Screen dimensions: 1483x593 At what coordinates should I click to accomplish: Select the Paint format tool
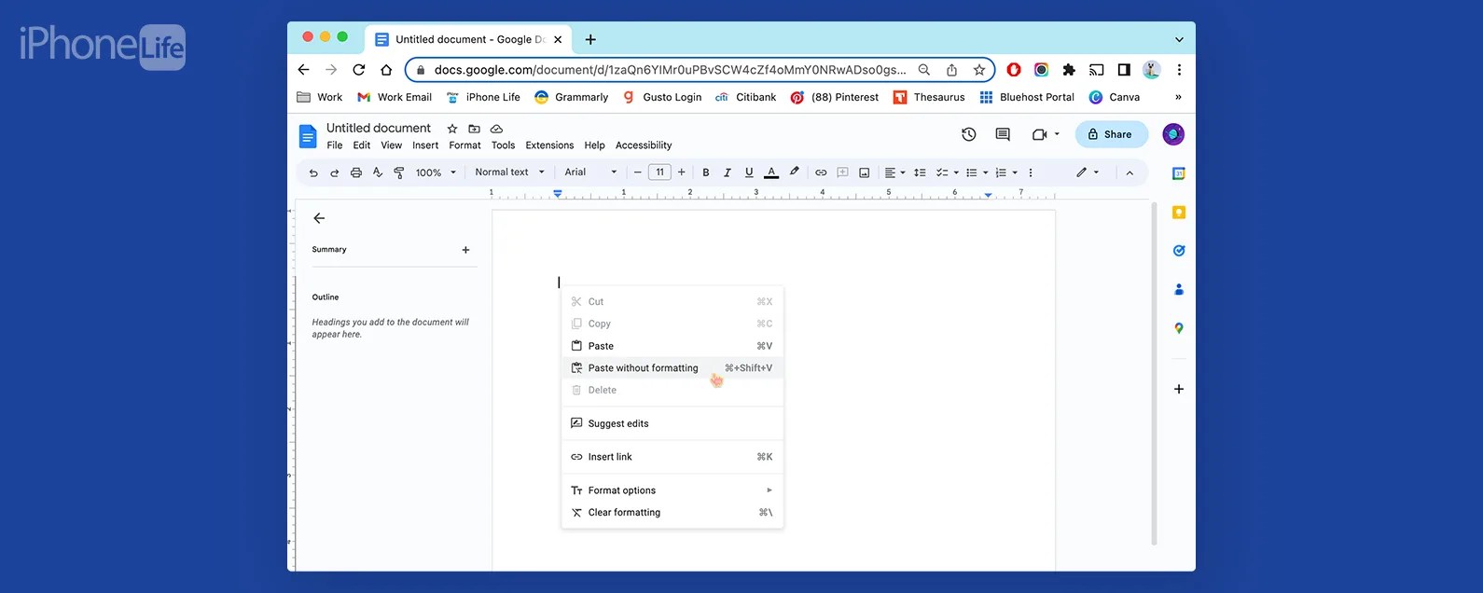click(399, 172)
